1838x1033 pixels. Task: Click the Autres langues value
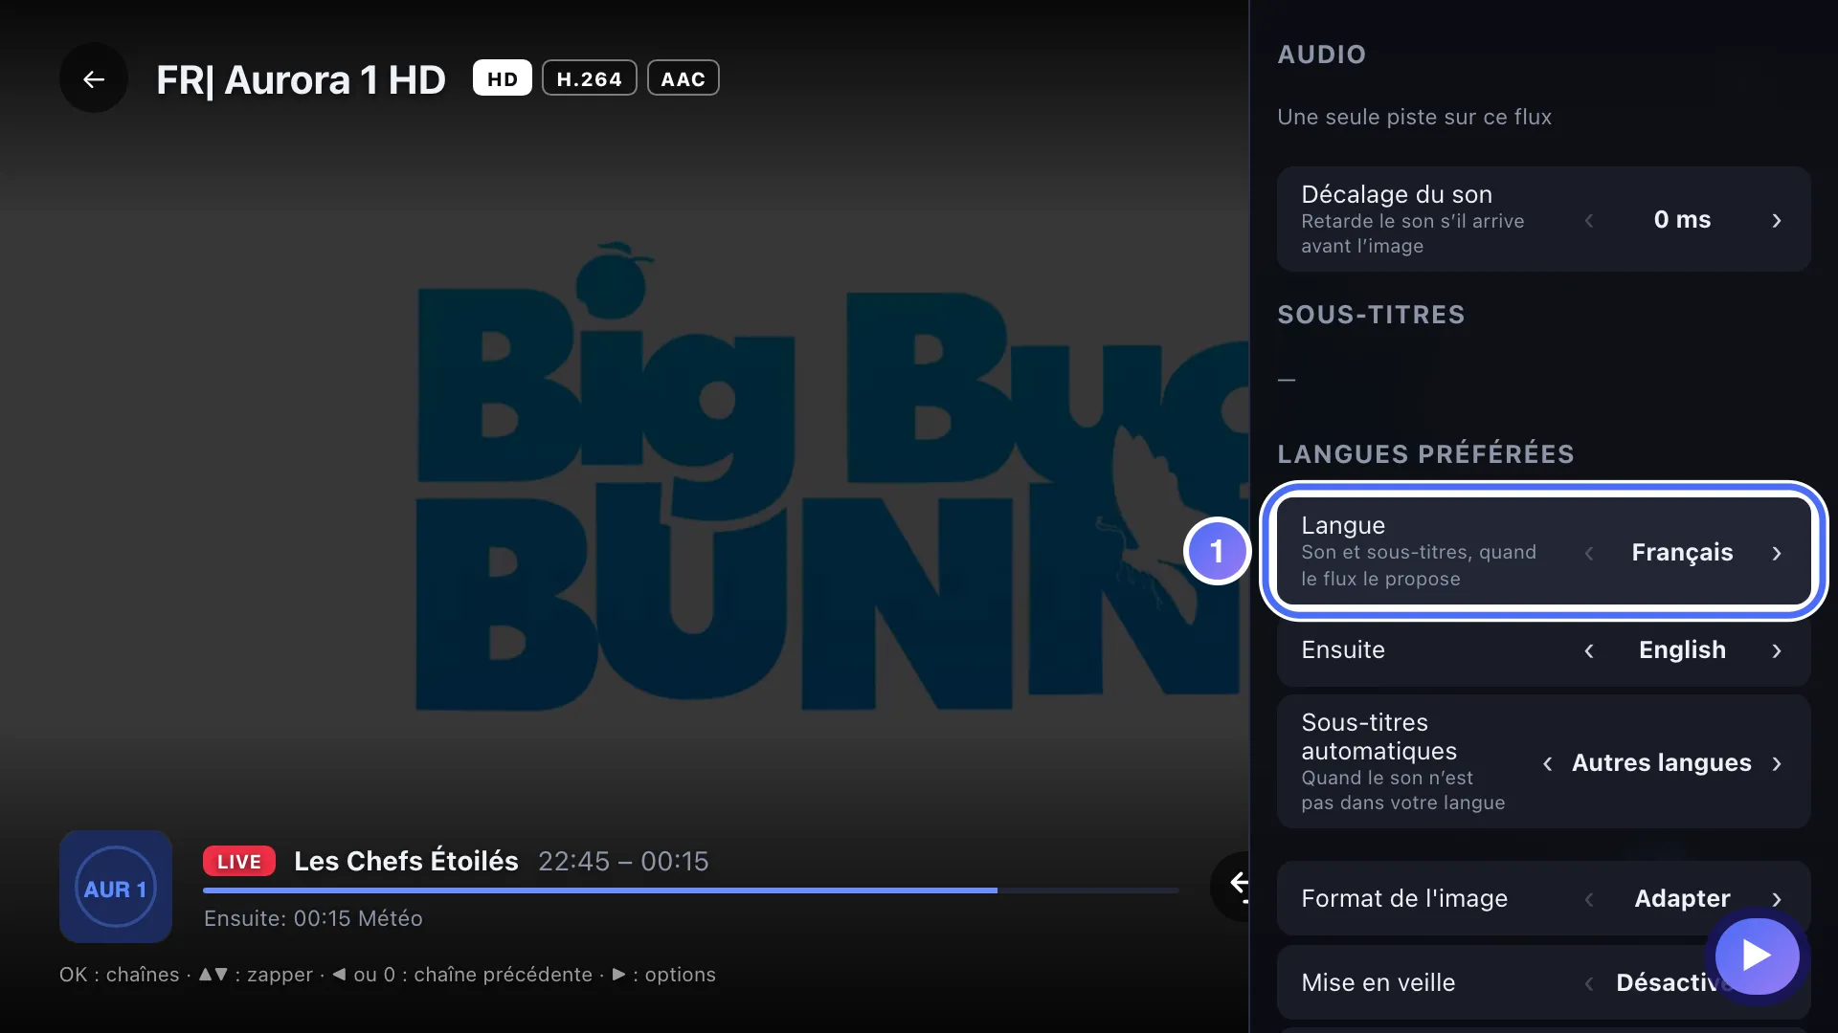[1661, 763]
